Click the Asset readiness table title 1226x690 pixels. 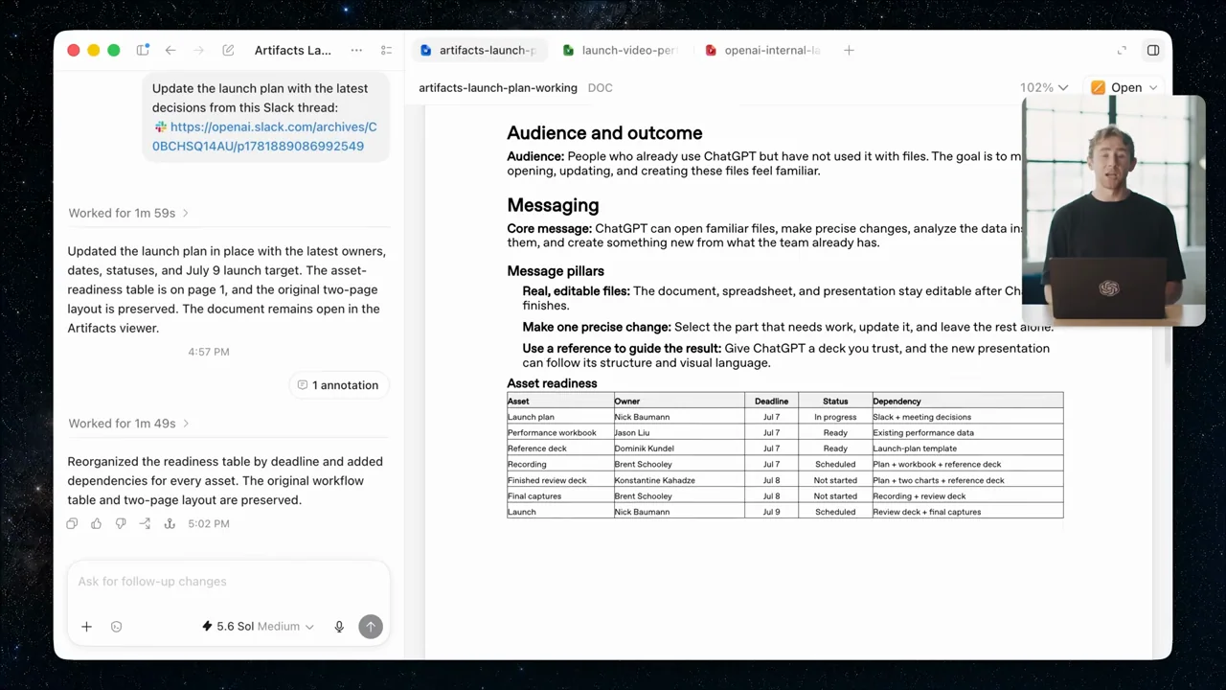[552, 383]
